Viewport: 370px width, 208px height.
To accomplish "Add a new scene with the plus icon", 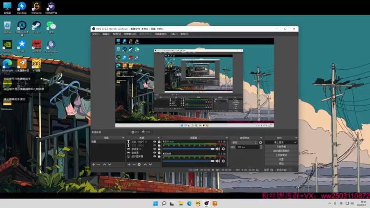I will (93, 165).
